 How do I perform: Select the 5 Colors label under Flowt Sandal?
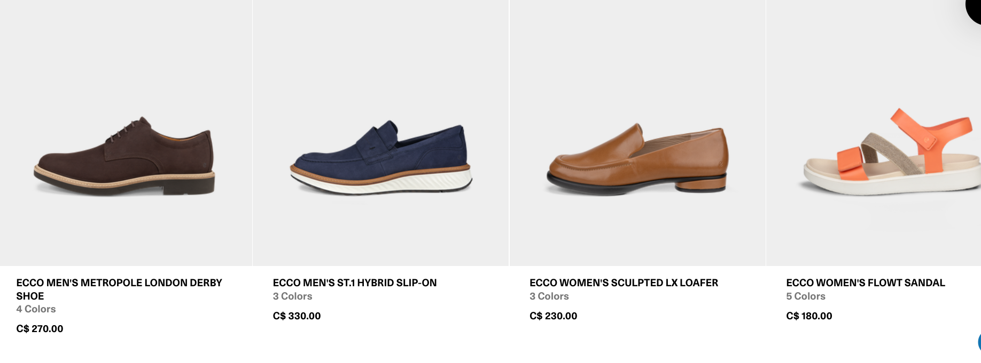coord(806,296)
